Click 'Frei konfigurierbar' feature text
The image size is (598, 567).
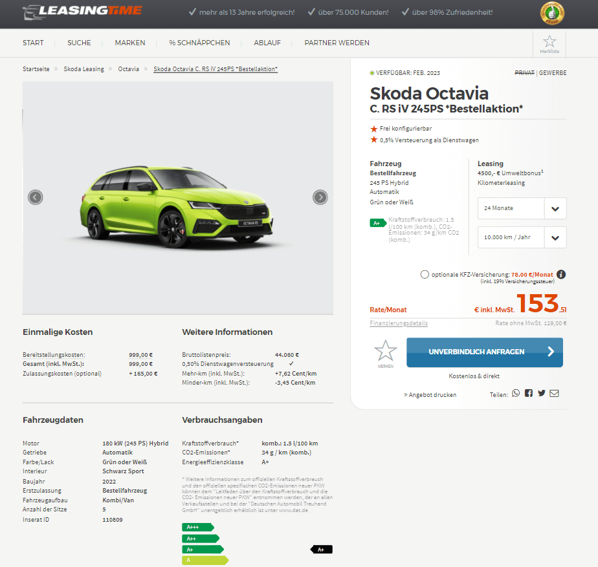[406, 129]
